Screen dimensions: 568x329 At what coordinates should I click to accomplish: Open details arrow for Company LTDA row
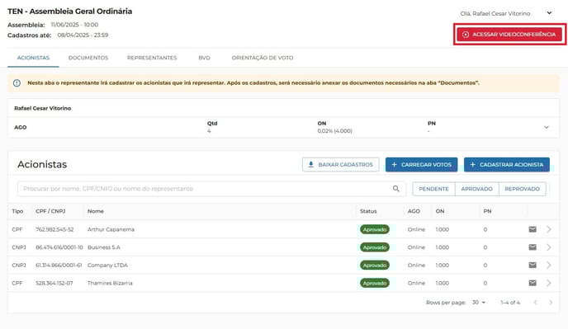[549, 265]
